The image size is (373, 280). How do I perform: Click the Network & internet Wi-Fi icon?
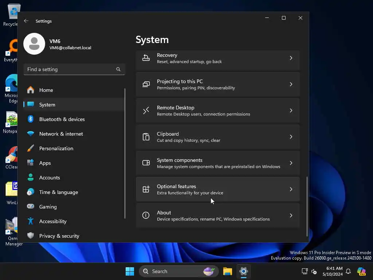tap(31, 134)
